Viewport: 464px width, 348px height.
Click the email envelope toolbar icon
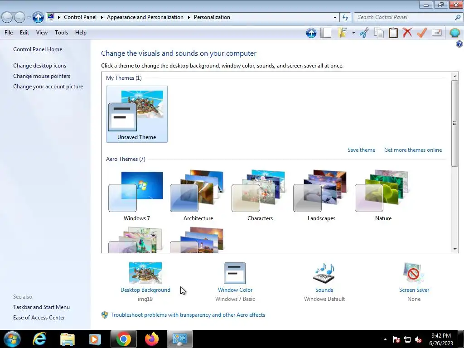click(436, 33)
